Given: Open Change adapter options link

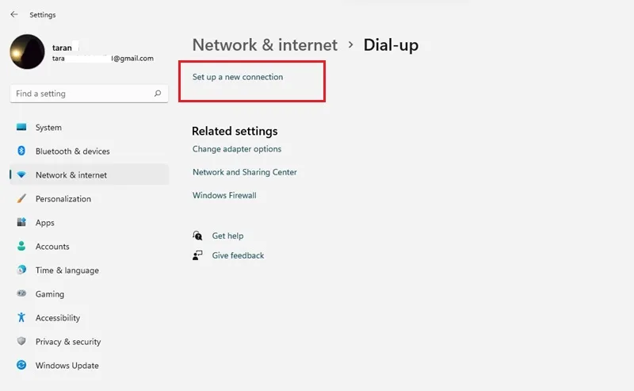Looking at the screenshot, I should (237, 149).
